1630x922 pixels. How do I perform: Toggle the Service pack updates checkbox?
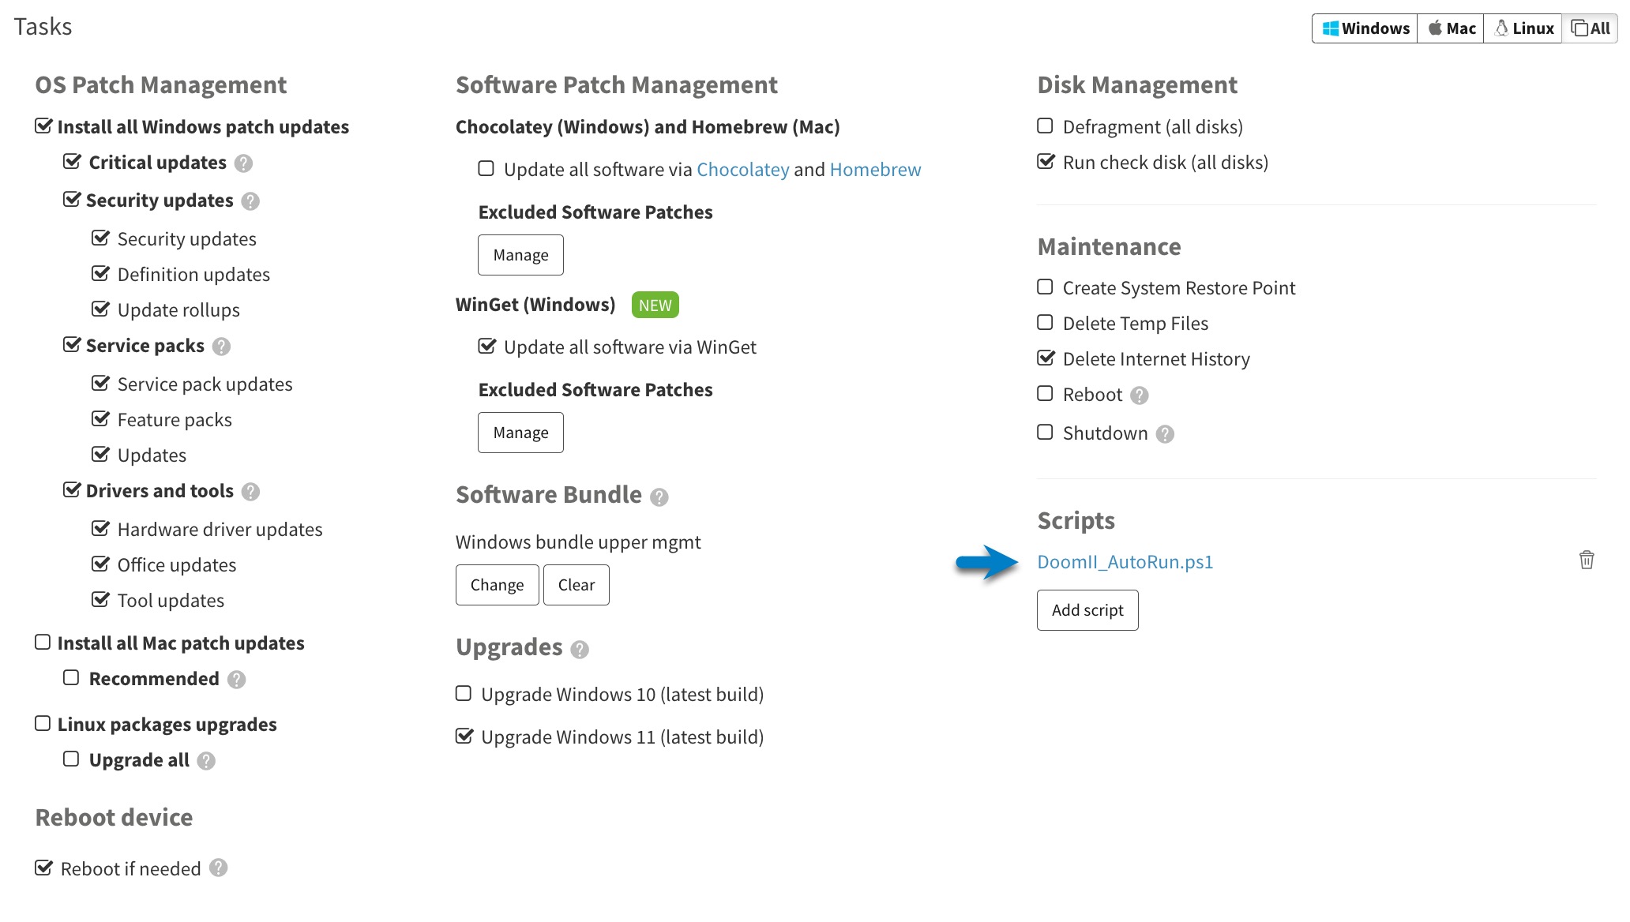point(100,384)
